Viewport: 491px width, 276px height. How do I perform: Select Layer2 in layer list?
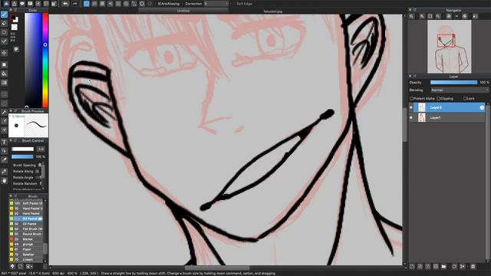pyautogui.click(x=449, y=107)
